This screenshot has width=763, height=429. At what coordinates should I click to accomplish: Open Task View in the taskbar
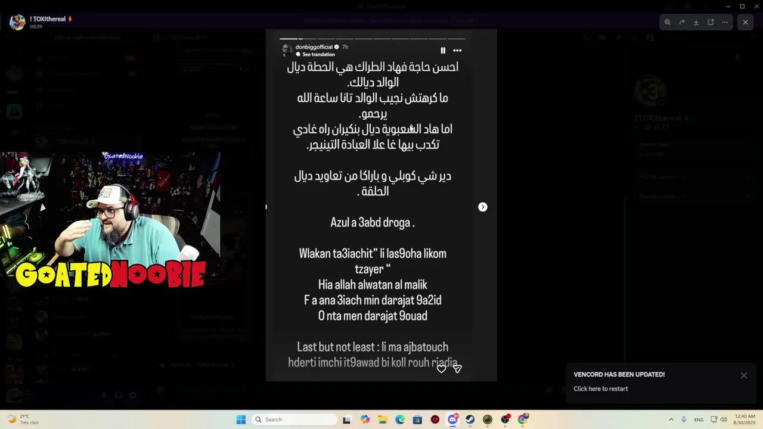pyautogui.click(x=347, y=419)
